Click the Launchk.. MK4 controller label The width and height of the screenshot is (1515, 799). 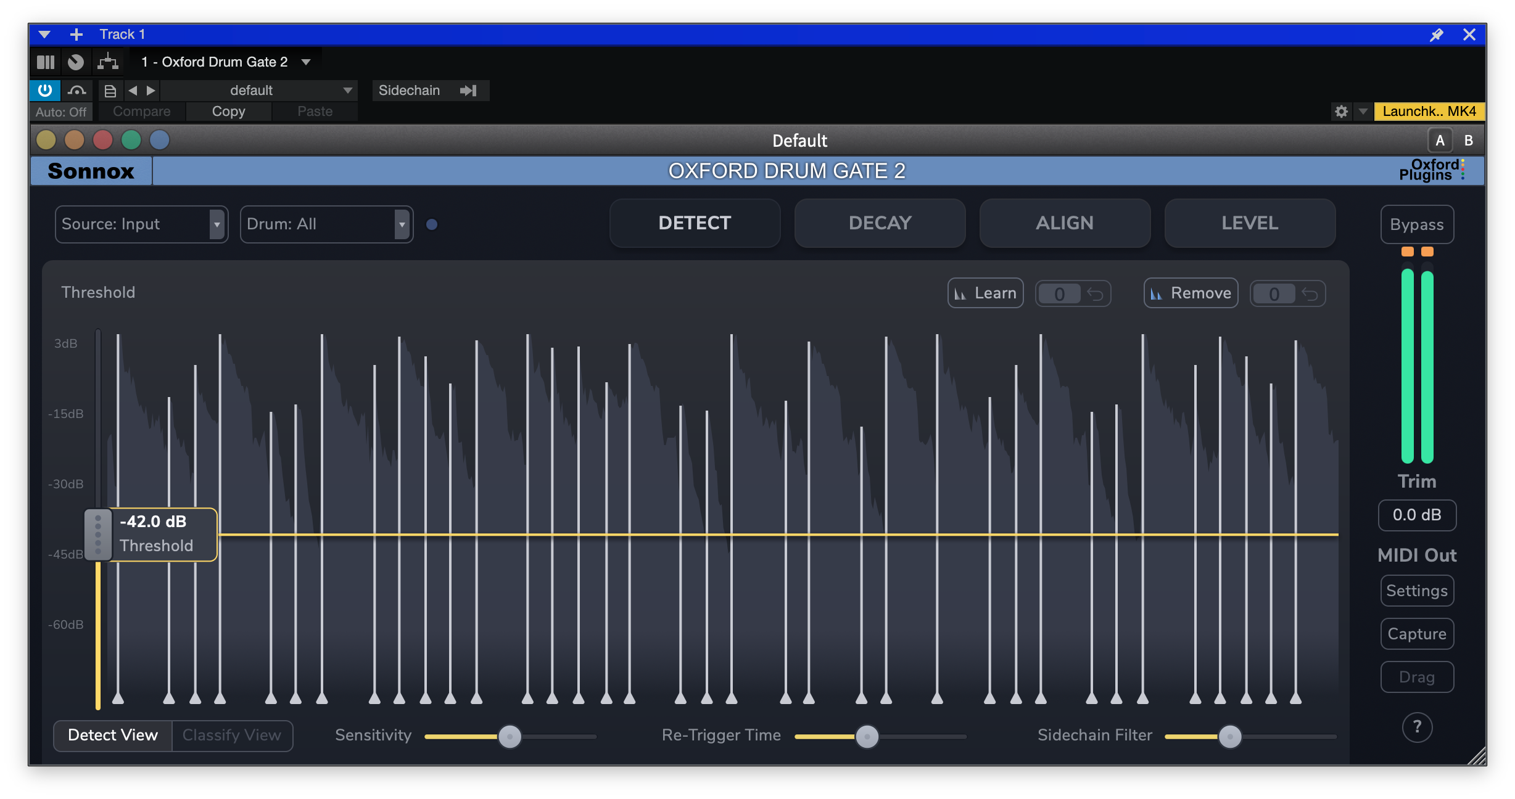1429,112
